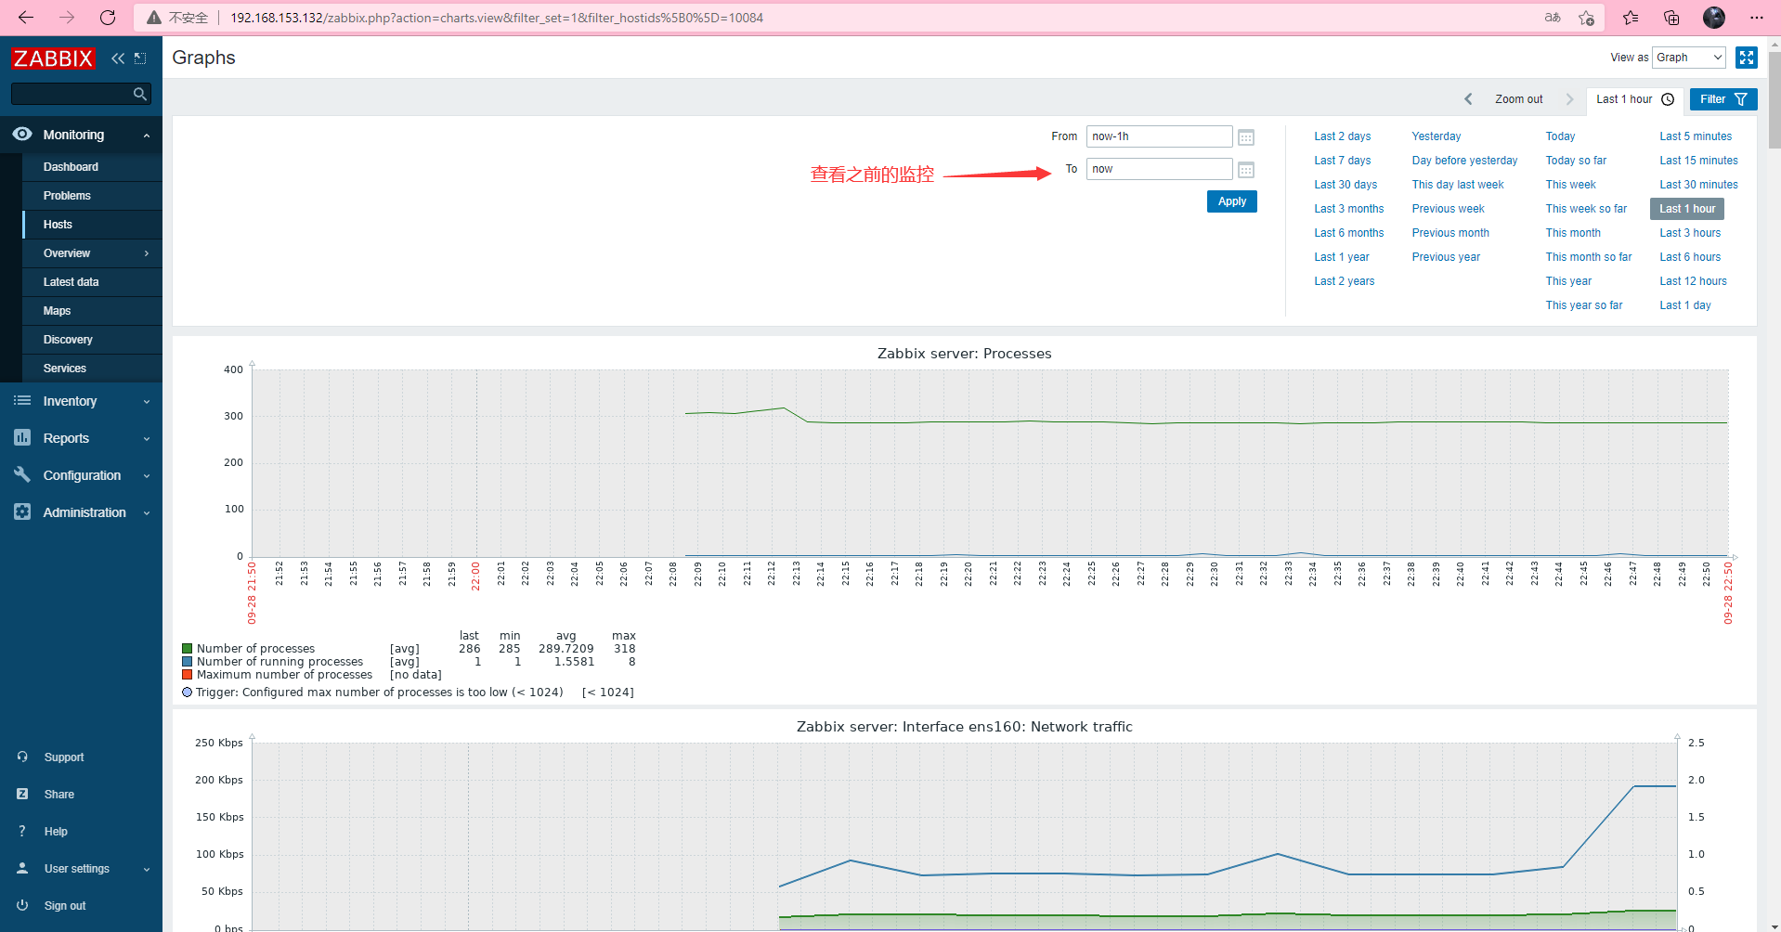Open the View as Graph dropdown

[1689, 58]
